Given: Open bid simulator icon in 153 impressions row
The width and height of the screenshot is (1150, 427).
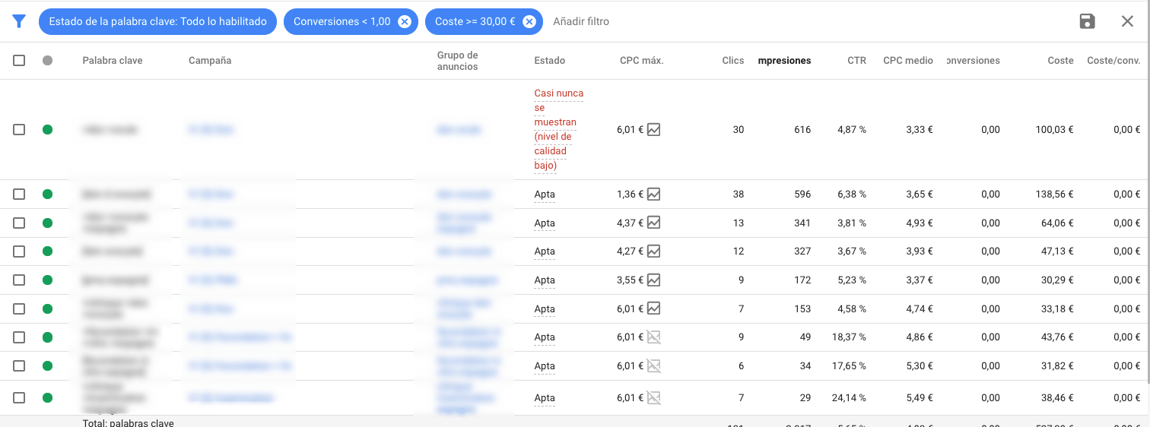Looking at the screenshot, I should (x=653, y=308).
